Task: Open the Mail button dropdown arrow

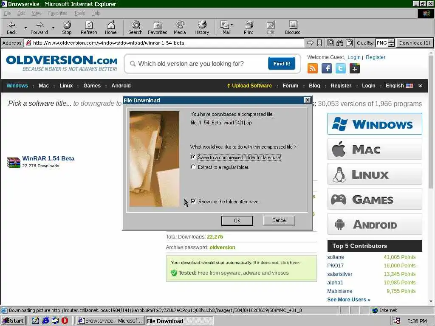Action: pyautogui.click(x=232, y=25)
